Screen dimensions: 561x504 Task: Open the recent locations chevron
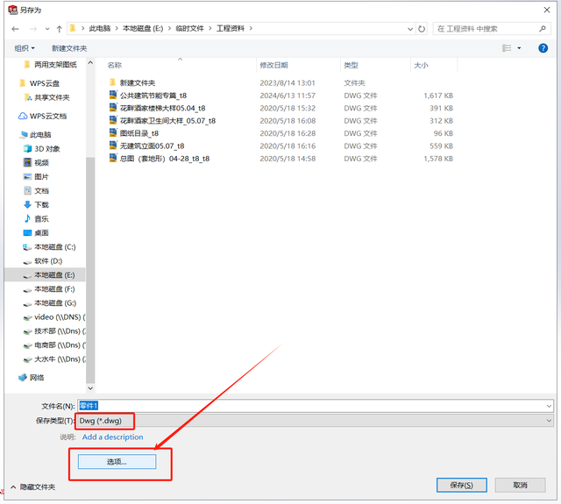pyautogui.click(x=47, y=29)
